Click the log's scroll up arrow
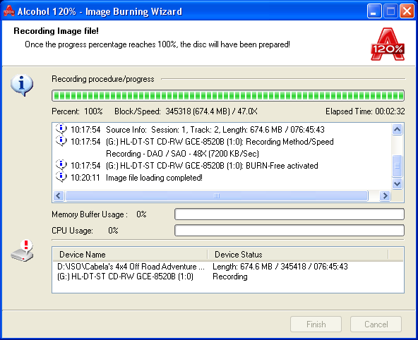The image size is (418, 340). (398, 130)
